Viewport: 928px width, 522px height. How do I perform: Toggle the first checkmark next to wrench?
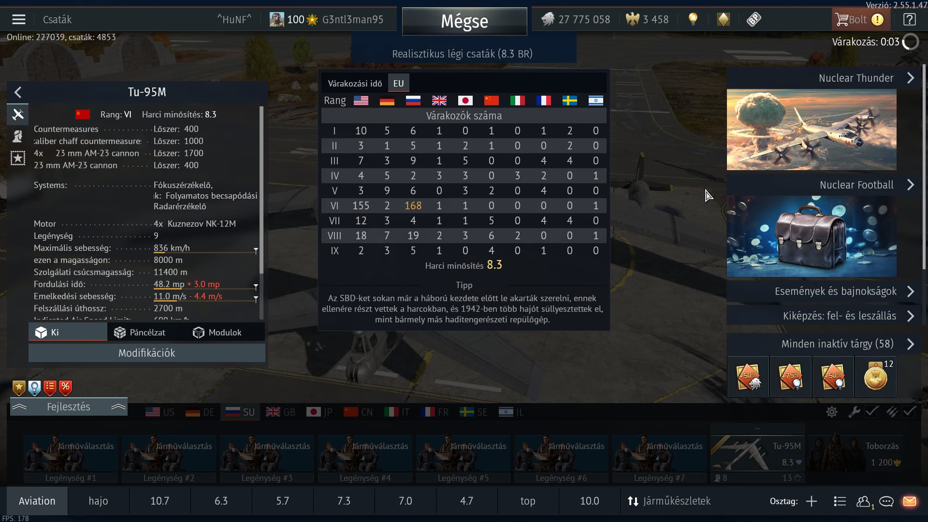click(x=872, y=412)
